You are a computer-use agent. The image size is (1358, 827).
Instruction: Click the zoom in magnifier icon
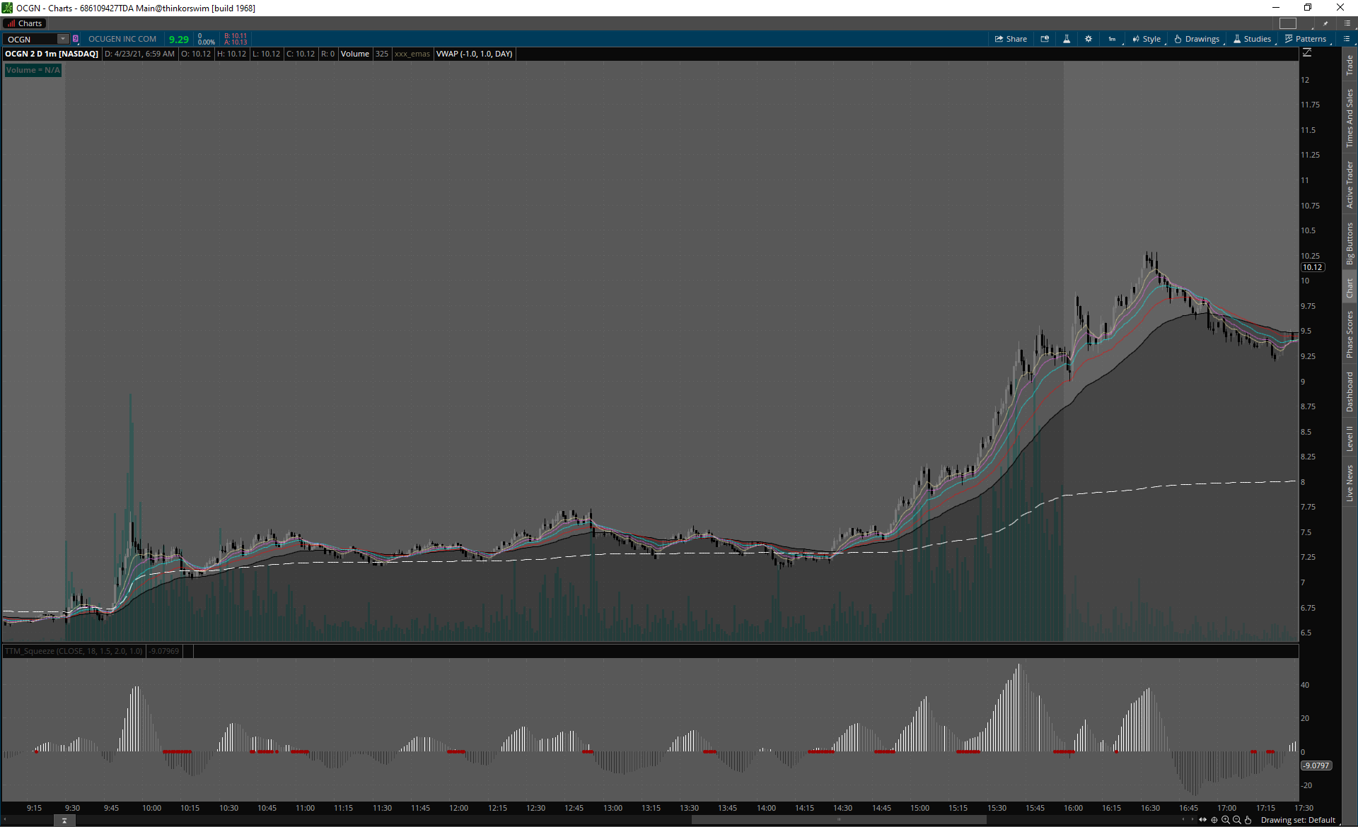pos(1226,820)
